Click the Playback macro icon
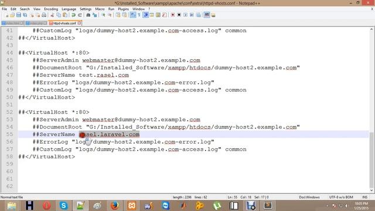Viewport: 375px width, 211px height. (185, 15)
